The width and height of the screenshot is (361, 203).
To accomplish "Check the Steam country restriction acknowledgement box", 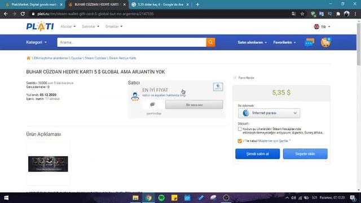I will [240, 129].
